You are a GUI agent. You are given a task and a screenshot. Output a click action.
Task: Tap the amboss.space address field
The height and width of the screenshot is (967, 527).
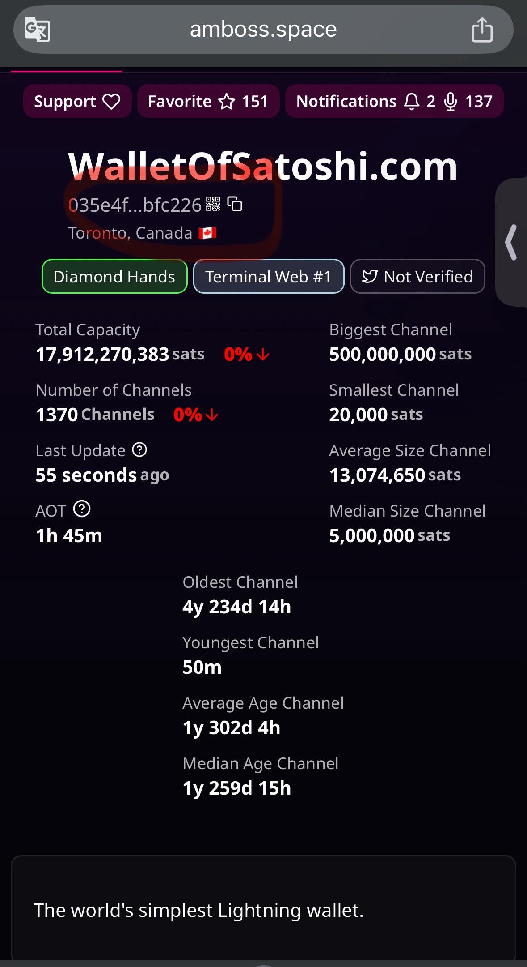(x=263, y=30)
